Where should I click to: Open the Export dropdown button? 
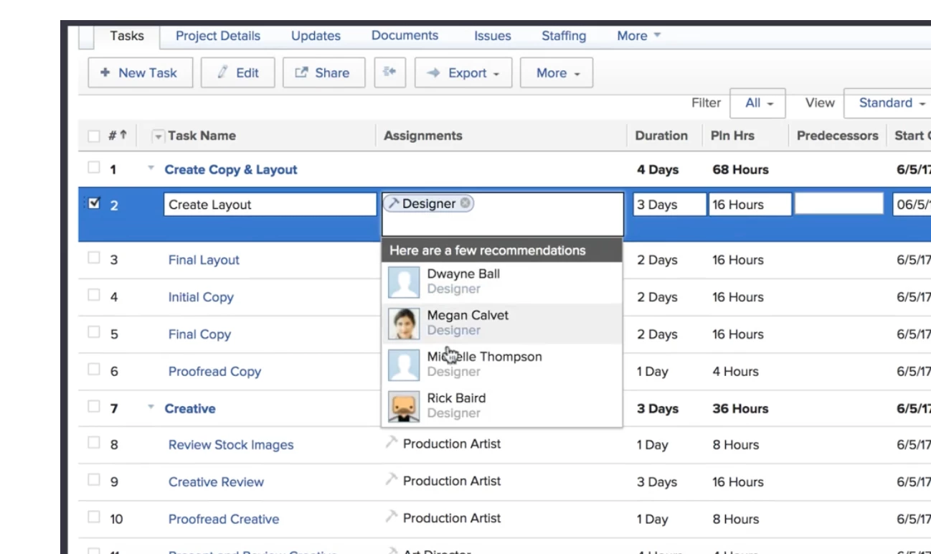click(x=463, y=72)
